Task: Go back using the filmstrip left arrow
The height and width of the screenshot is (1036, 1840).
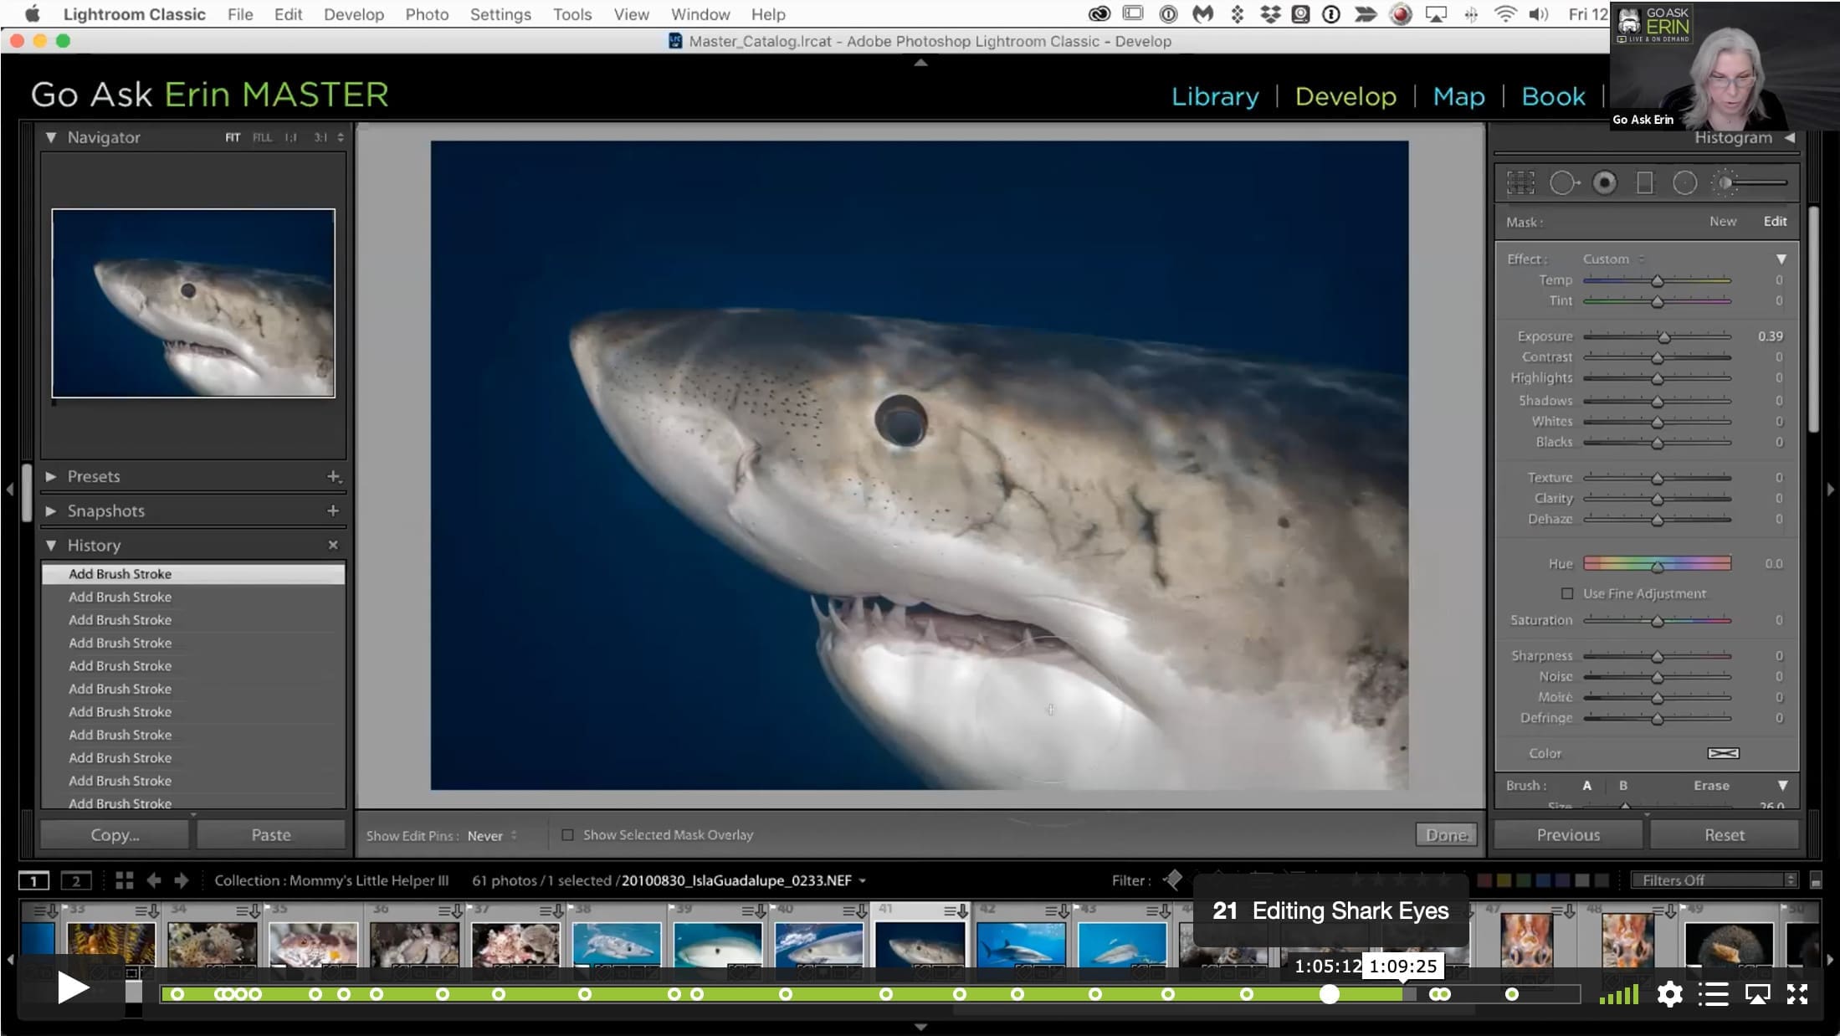Action: click(154, 880)
